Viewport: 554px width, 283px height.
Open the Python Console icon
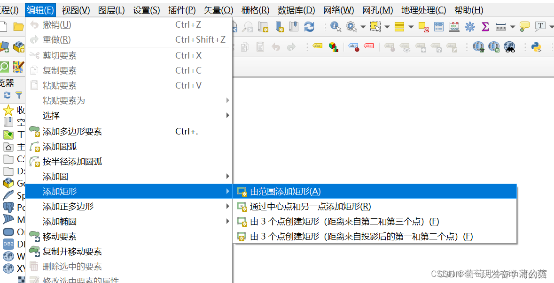(x=536, y=47)
